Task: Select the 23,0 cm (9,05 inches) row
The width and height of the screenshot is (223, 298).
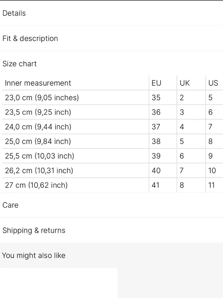Action: click(113, 98)
